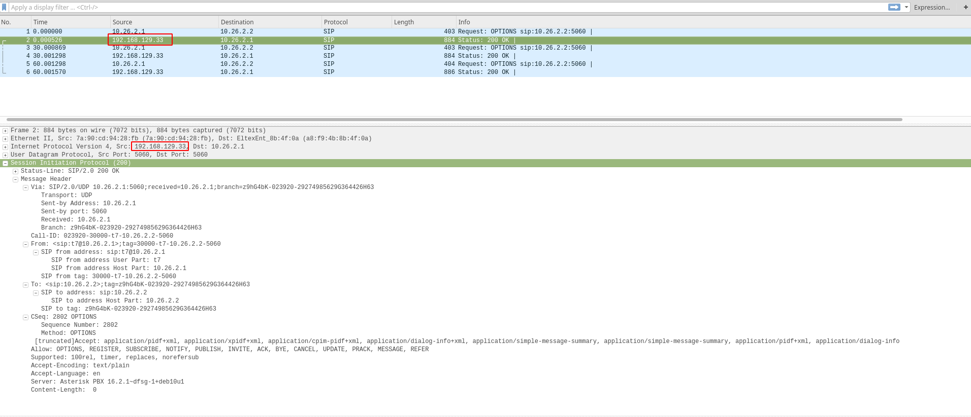Open the Expression... filter dialog

point(931,8)
